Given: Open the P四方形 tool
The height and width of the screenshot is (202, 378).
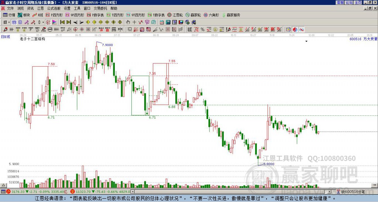Looking at the screenshot, I should 54,15.
